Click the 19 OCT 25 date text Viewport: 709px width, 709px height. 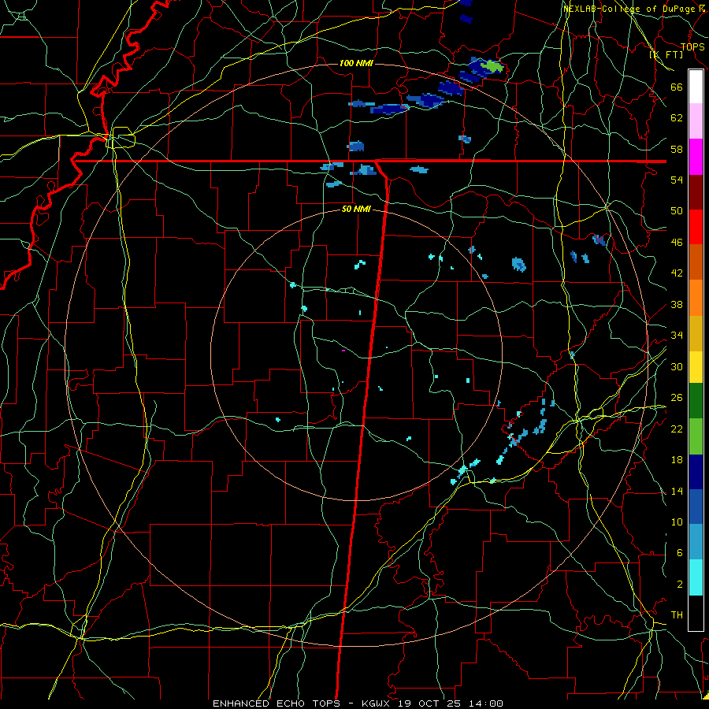(432, 703)
